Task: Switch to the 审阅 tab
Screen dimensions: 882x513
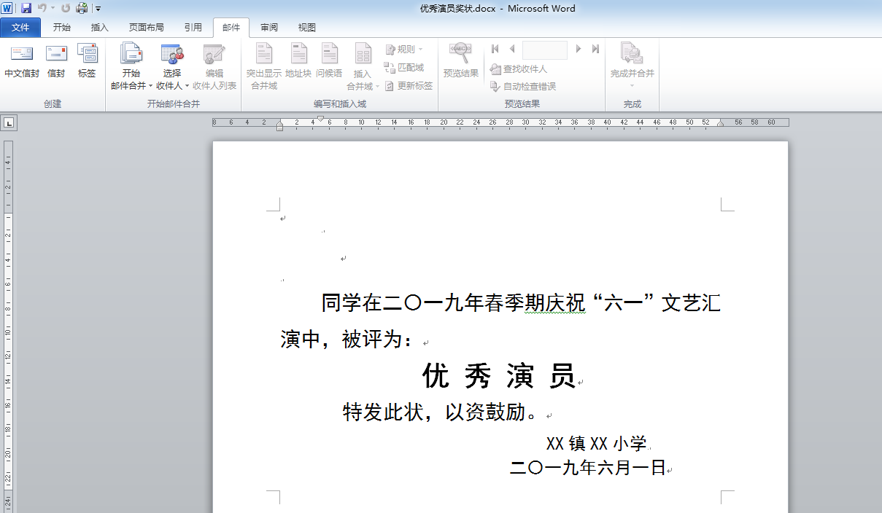Action: pos(269,28)
